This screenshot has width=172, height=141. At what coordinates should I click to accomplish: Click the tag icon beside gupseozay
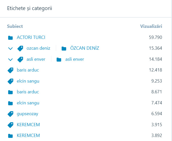tap(10, 114)
